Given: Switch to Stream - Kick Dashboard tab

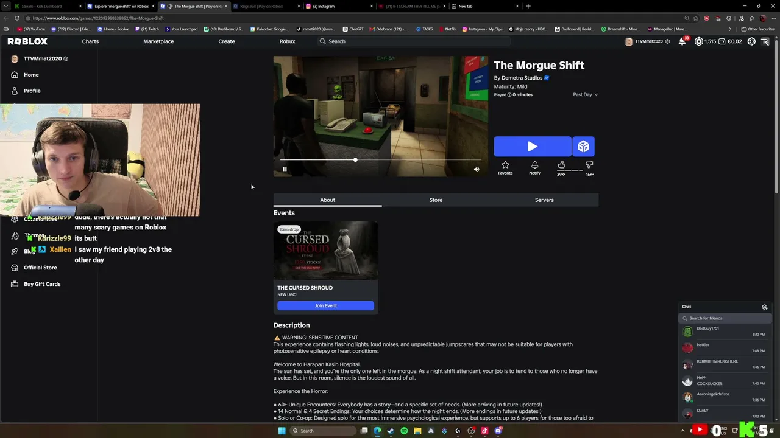Looking at the screenshot, I should pos(48,6).
